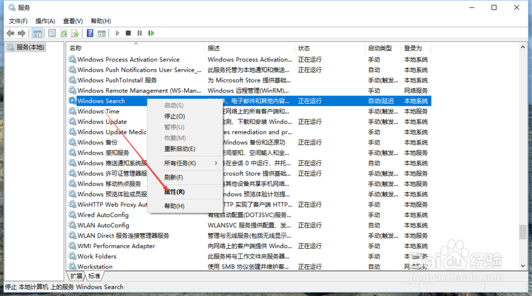Sort by the 启动类型 column header

coord(383,48)
